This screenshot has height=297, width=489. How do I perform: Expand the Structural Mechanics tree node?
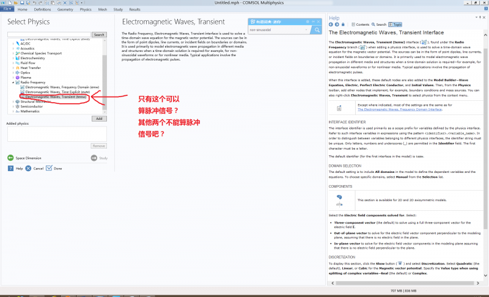(13, 101)
